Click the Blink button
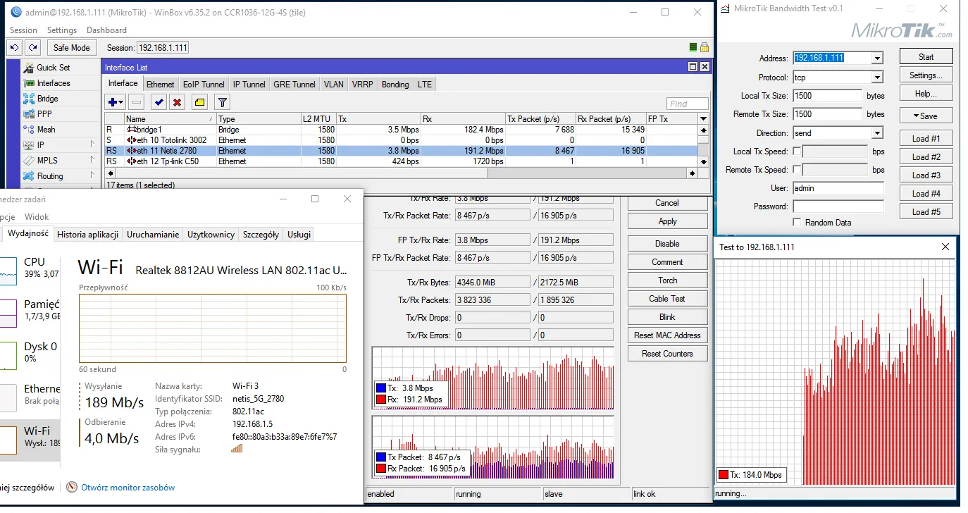This screenshot has height=513, width=968. click(x=667, y=317)
